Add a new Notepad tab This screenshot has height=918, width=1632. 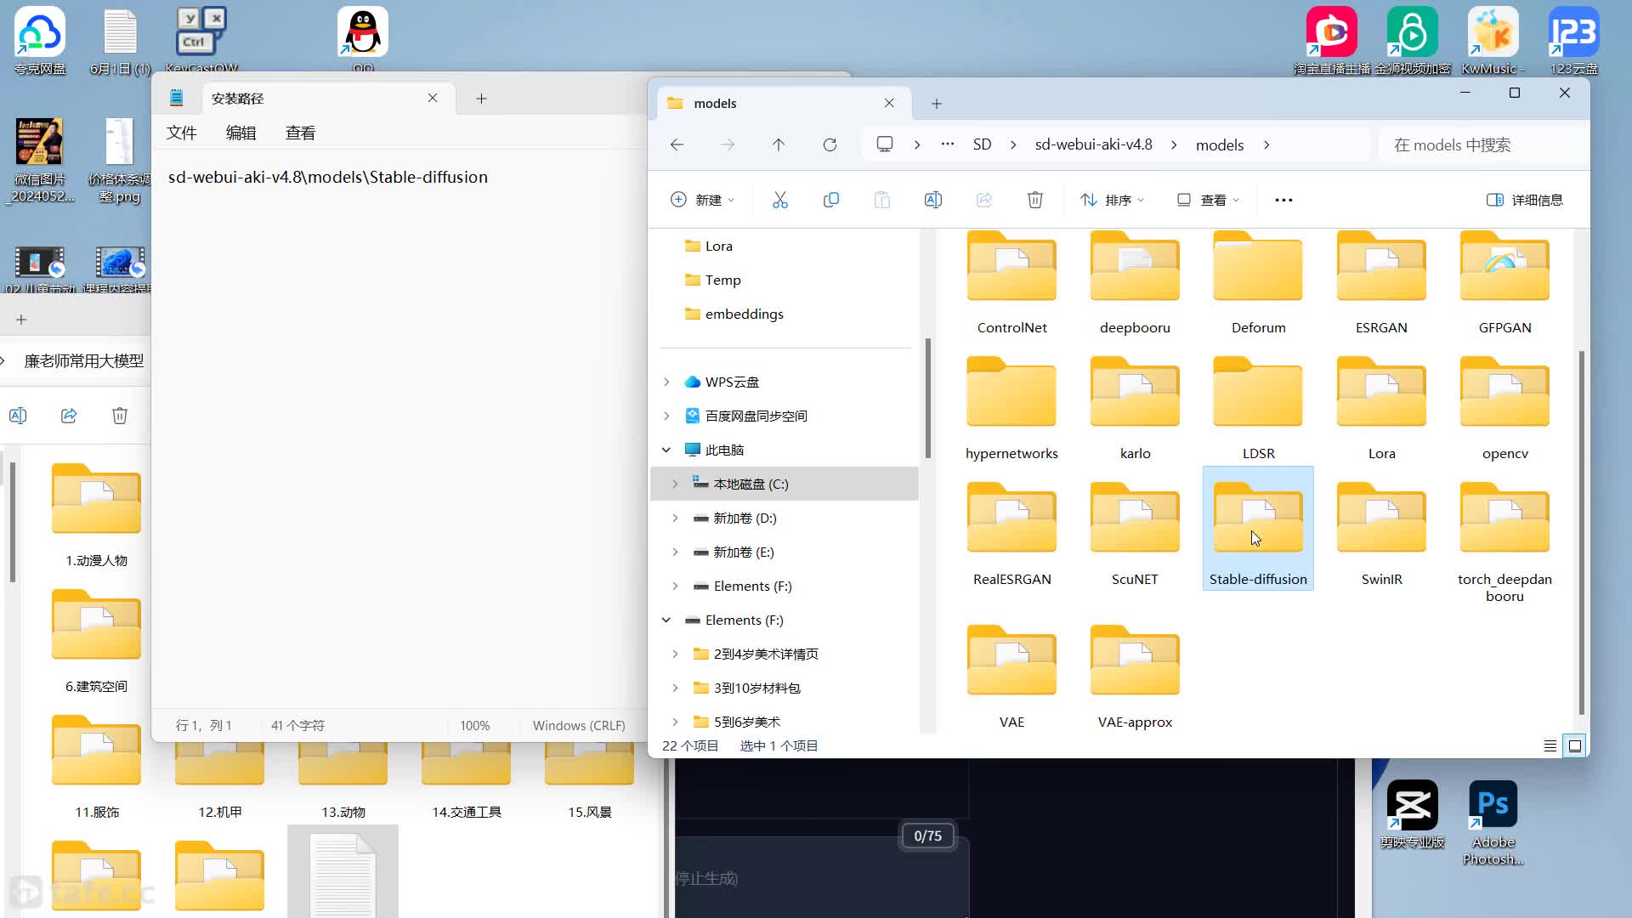pyautogui.click(x=481, y=99)
